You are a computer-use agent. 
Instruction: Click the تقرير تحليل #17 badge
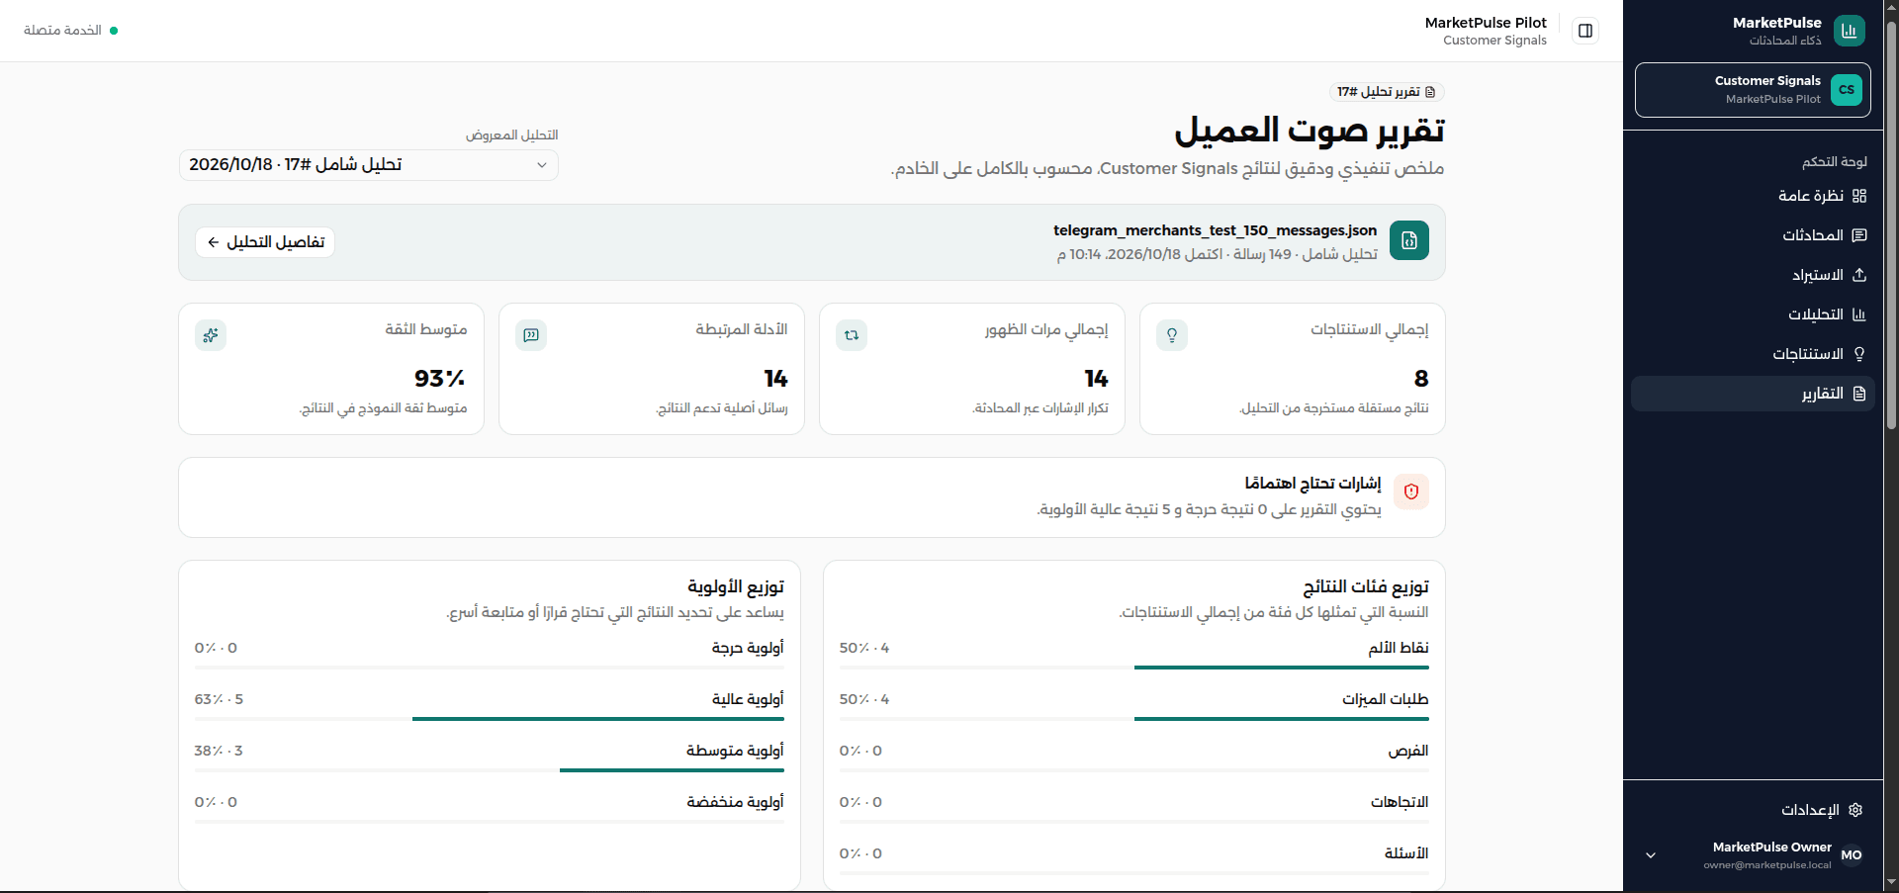[1387, 92]
